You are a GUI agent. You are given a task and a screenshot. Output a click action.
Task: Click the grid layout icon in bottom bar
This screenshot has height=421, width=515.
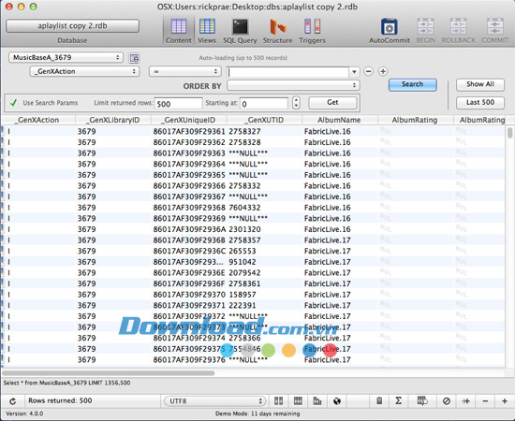(298, 400)
